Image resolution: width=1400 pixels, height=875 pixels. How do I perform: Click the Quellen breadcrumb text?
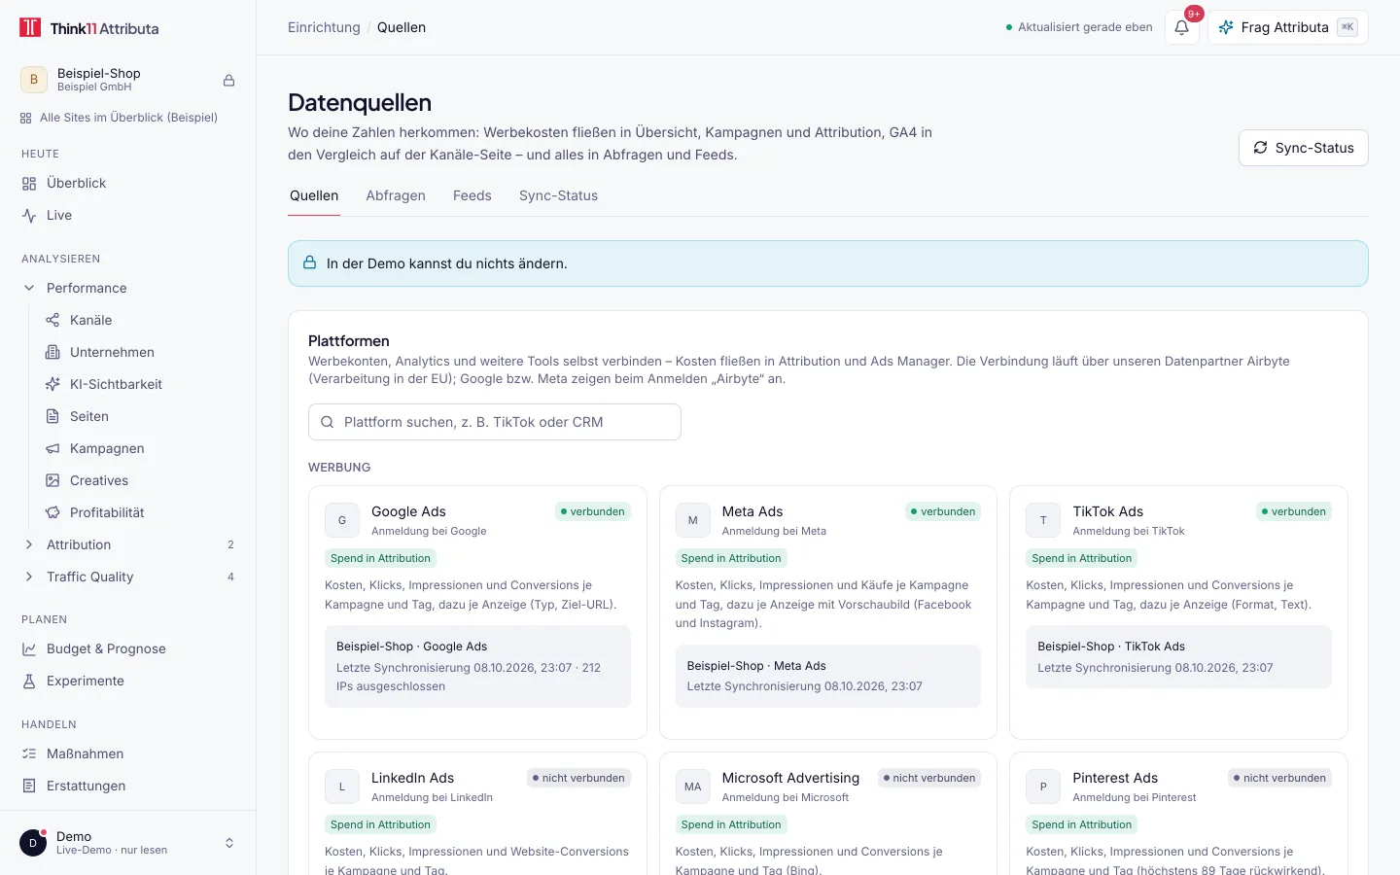point(402,27)
